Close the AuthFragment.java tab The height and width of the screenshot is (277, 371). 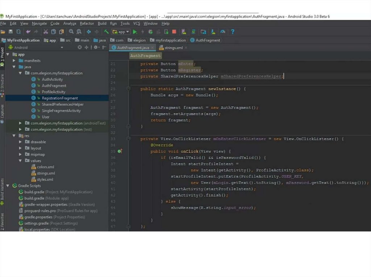tap(153, 48)
